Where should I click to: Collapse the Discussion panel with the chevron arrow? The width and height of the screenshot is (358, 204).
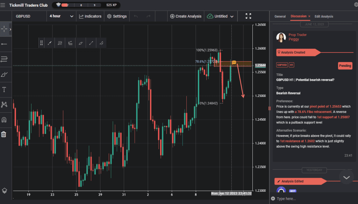click(346, 177)
